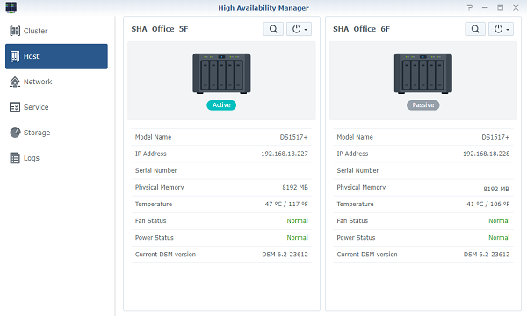This screenshot has height=316, width=527.
Task: Select the SHA_Office_6F host title
Action: 361,29
